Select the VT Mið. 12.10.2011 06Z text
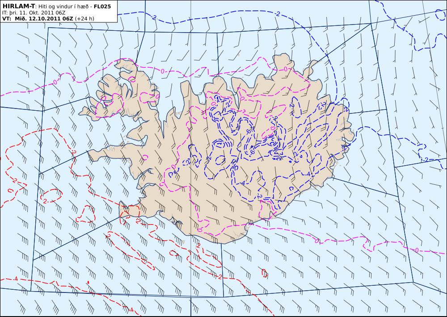Viewport: 447px width, 317px height. tap(38, 18)
